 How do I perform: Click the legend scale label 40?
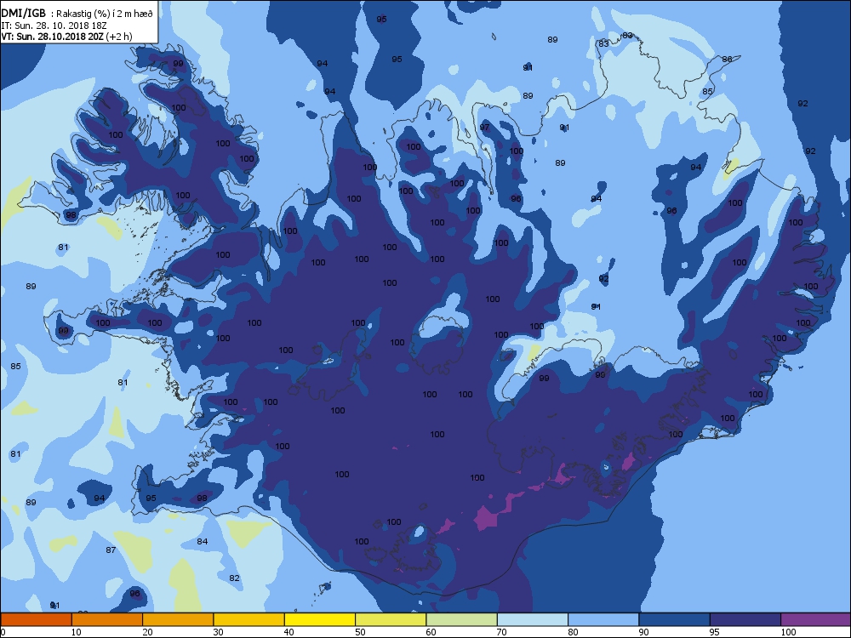288,632
